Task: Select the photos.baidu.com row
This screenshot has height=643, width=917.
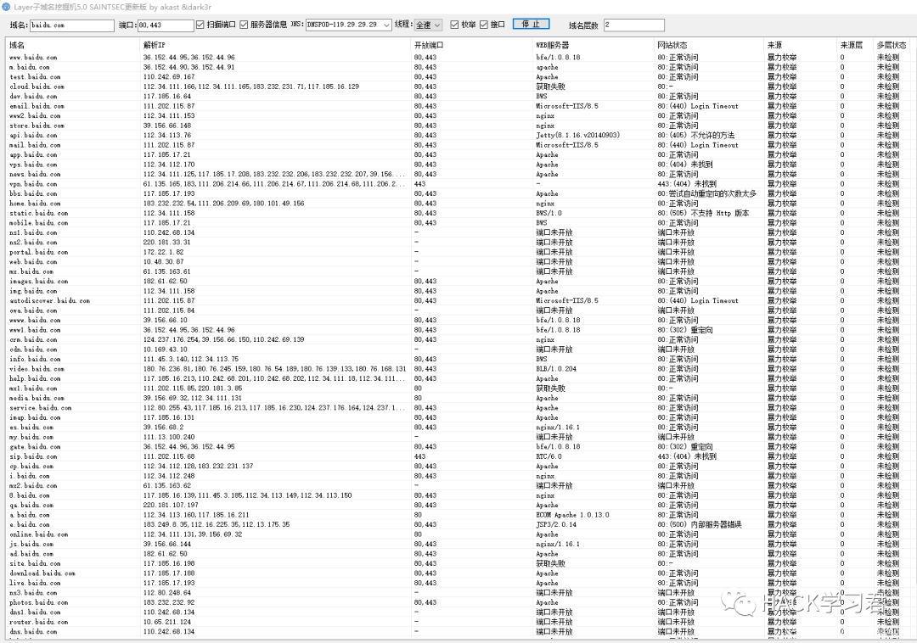Action: coord(458,602)
